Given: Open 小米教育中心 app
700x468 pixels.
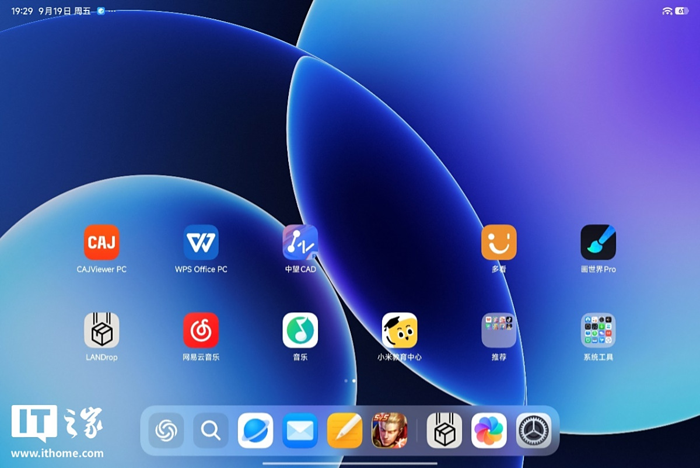Looking at the screenshot, I should [x=399, y=330].
